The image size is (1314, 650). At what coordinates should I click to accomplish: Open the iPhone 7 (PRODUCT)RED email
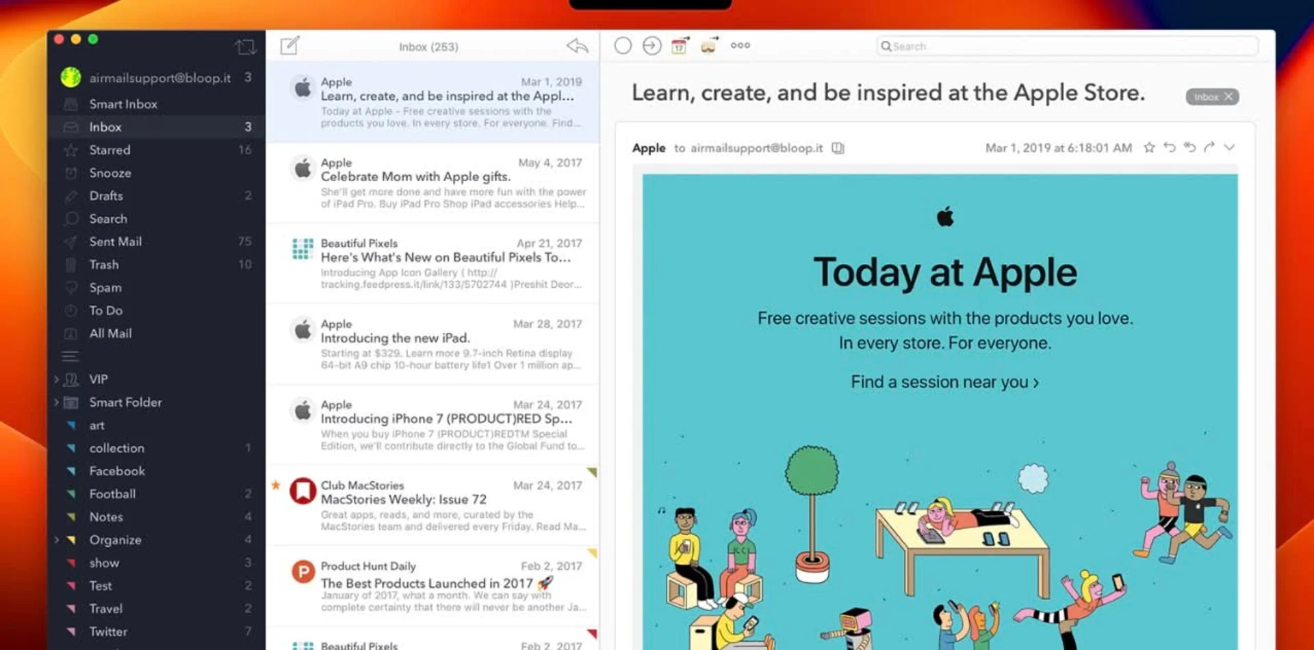click(433, 424)
